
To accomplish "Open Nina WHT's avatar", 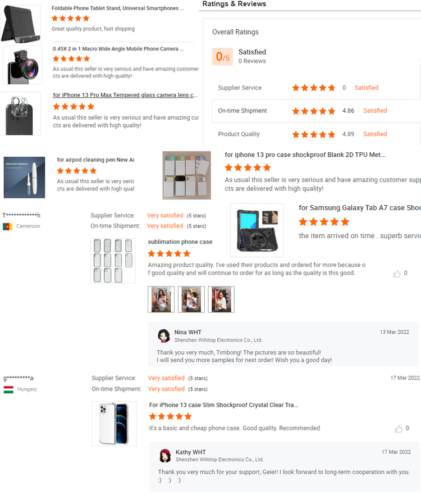I will pyautogui.click(x=164, y=336).
